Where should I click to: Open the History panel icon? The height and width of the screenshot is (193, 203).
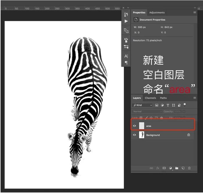click(x=126, y=15)
